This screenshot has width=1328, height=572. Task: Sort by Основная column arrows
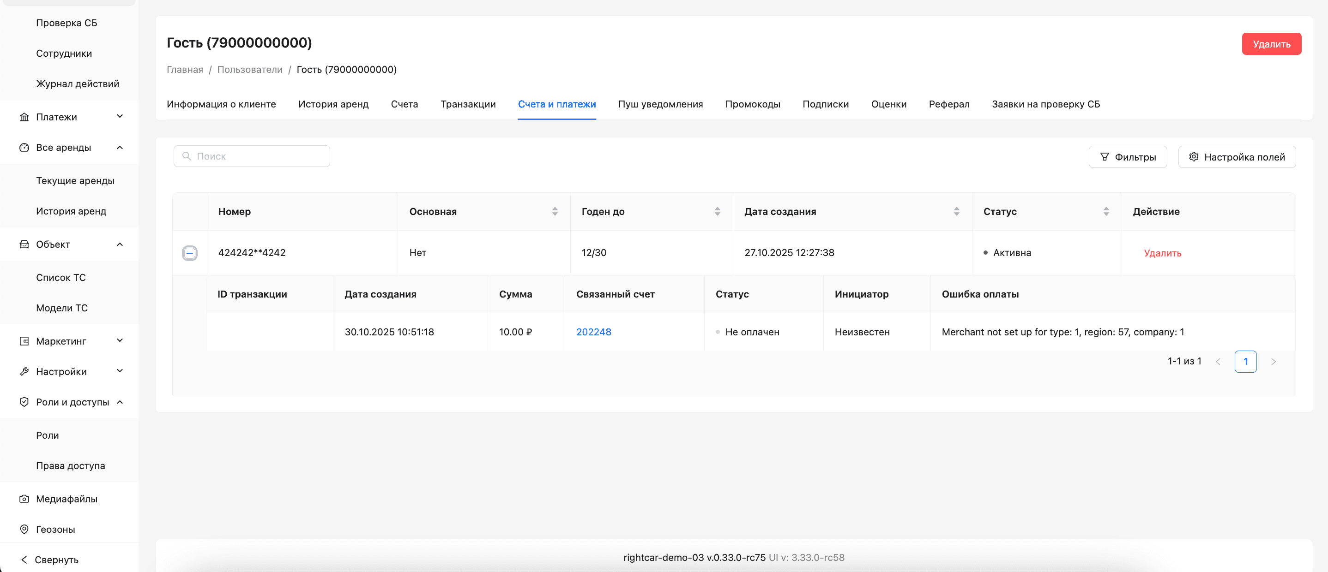(554, 211)
